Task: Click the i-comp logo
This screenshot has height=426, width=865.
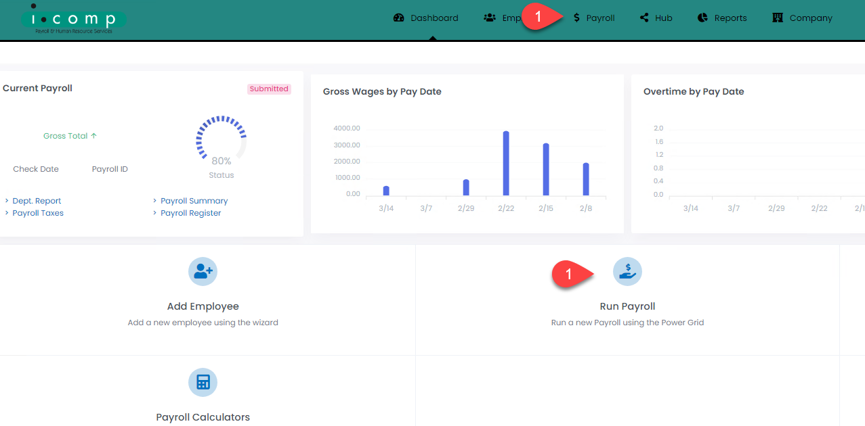Action: [x=74, y=20]
